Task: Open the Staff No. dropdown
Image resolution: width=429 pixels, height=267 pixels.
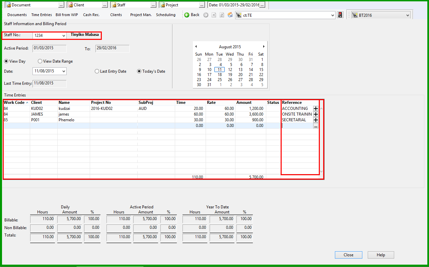Action: [x=64, y=36]
